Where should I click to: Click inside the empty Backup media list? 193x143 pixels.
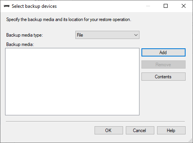[x=72, y=81]
